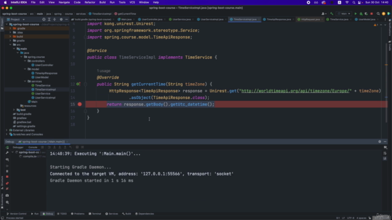Open the Navigate menu in menu bar
Viewport: 392px width, 220px height.
tap(64, 2)
